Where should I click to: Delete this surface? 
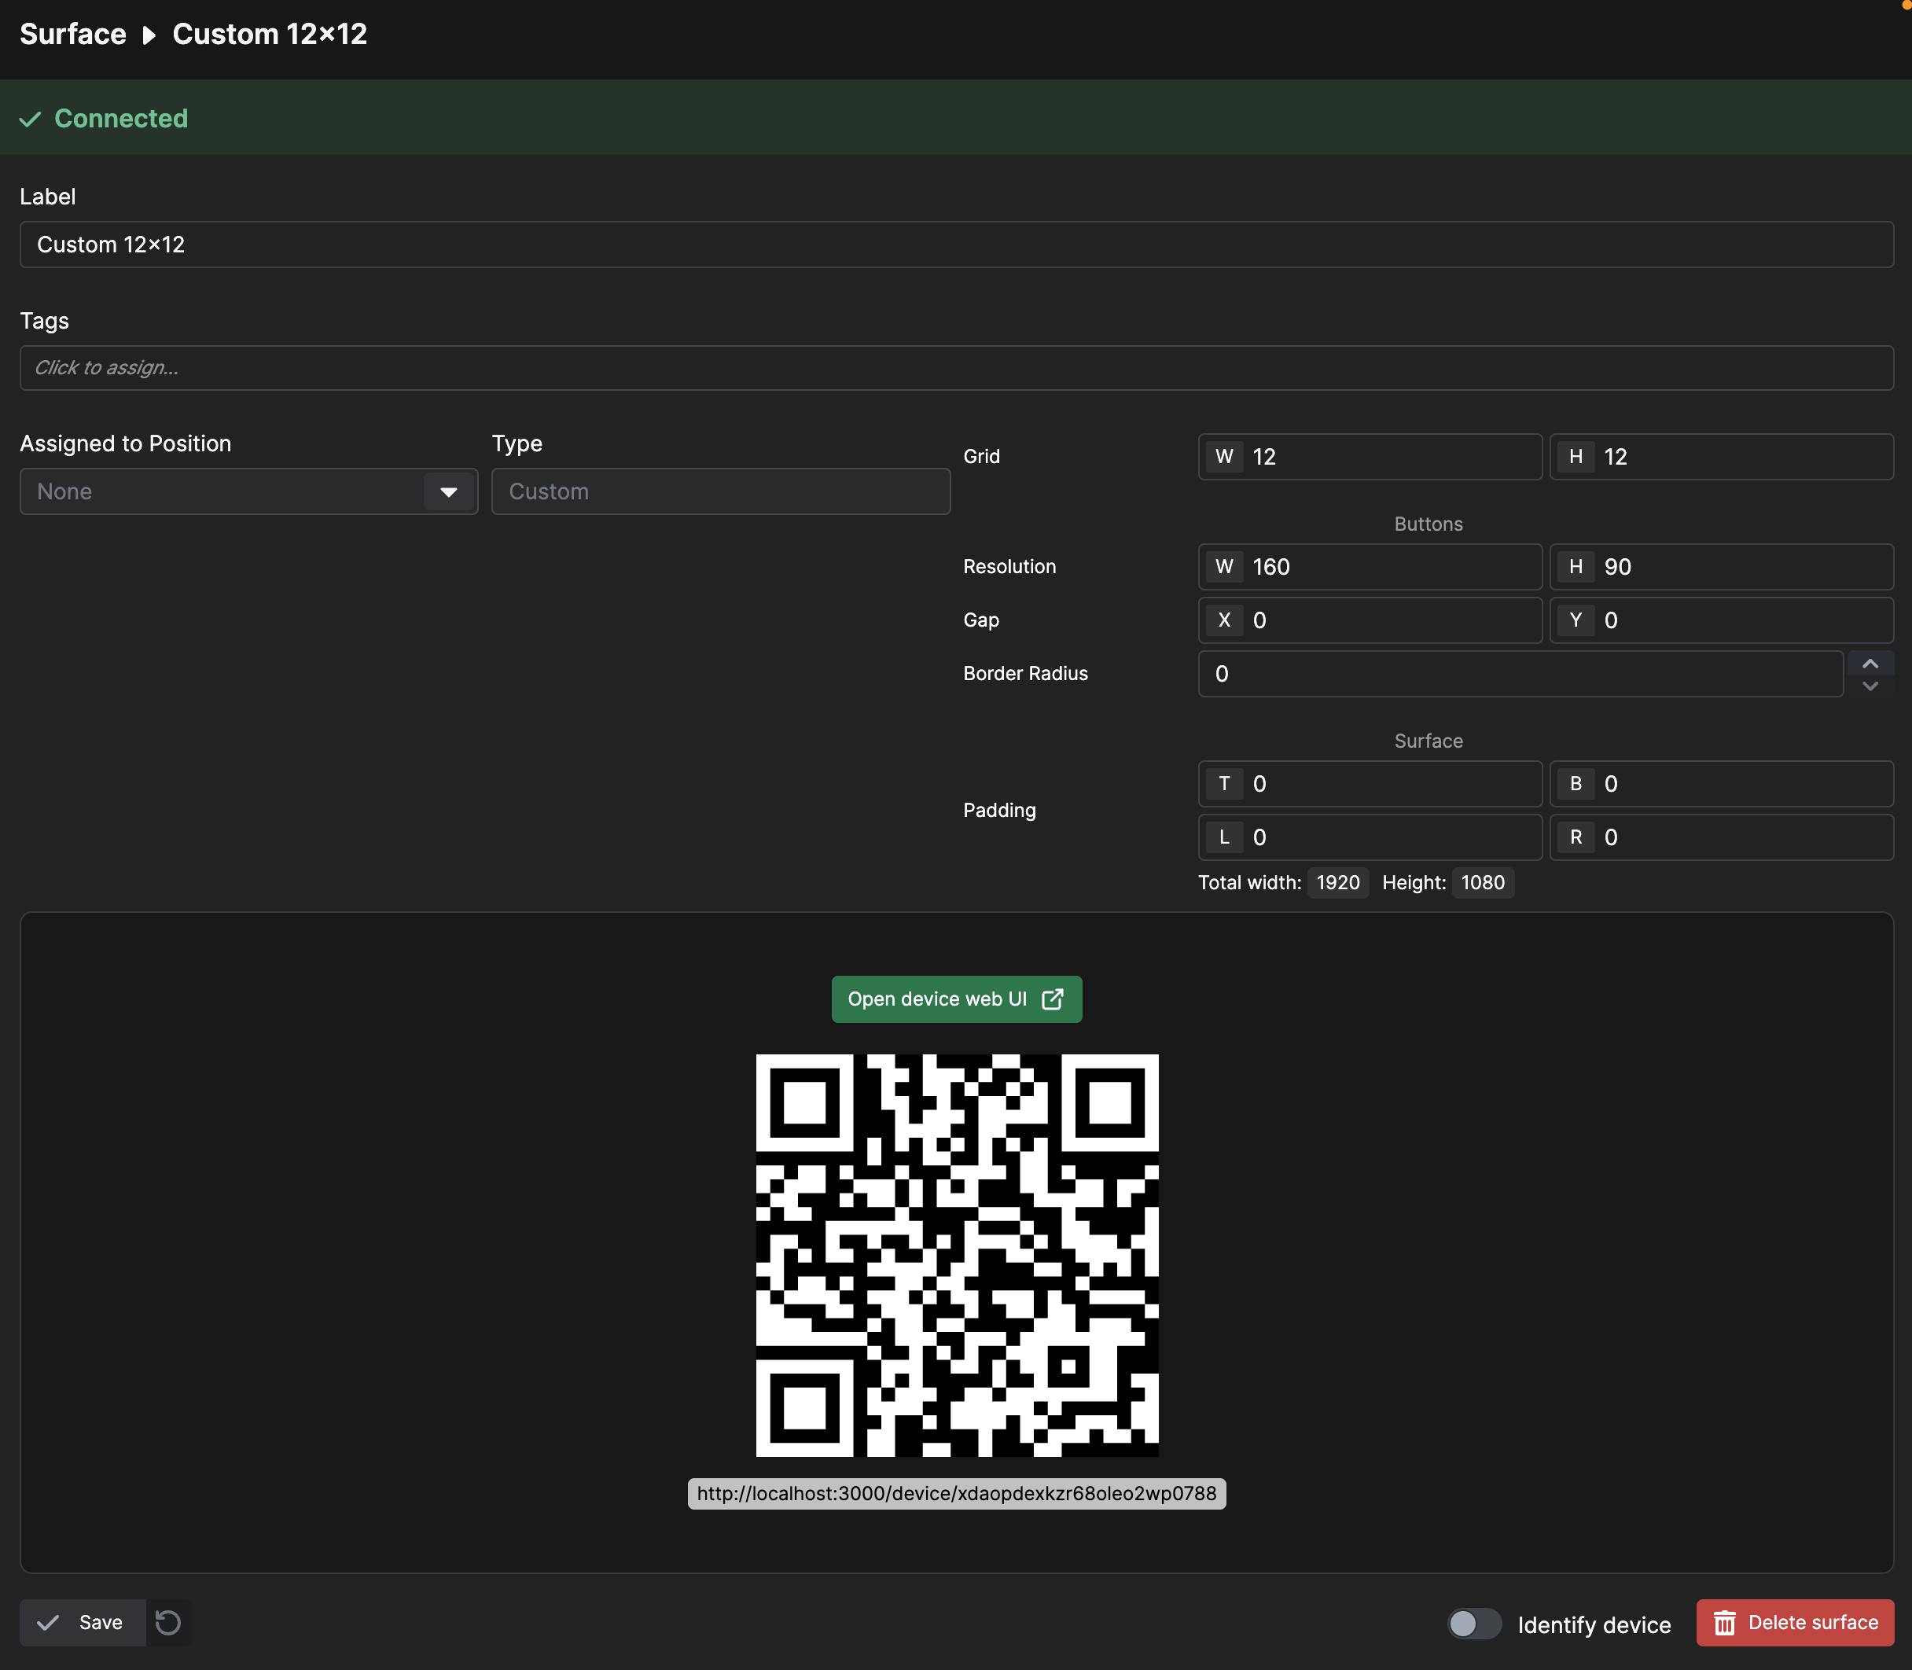click(1795, 1623)
